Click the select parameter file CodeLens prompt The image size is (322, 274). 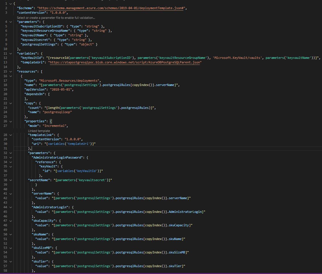(56, 17)
